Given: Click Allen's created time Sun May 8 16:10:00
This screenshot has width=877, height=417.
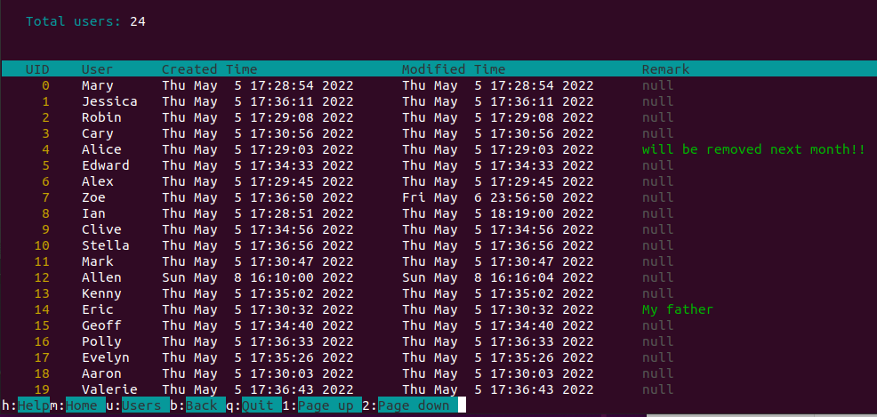Looking at the screenshot, I should [x=258, y=277].
